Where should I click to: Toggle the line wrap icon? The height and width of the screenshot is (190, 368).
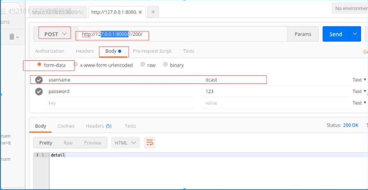150,143
